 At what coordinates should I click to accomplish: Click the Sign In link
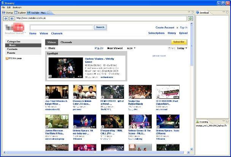(x=184, y=28)
